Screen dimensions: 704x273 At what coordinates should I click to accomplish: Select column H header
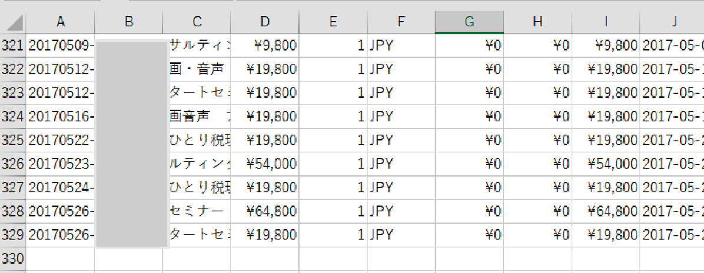point(538,22)
